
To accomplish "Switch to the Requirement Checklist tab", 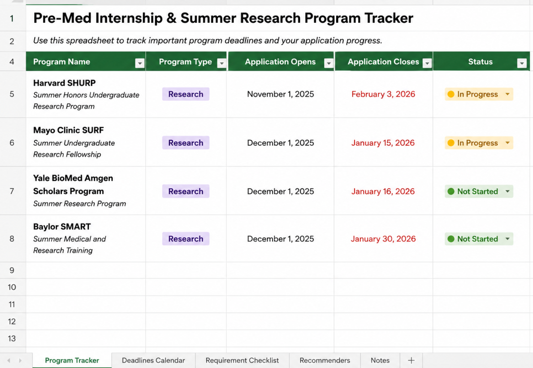I will [x=242, y=360].
